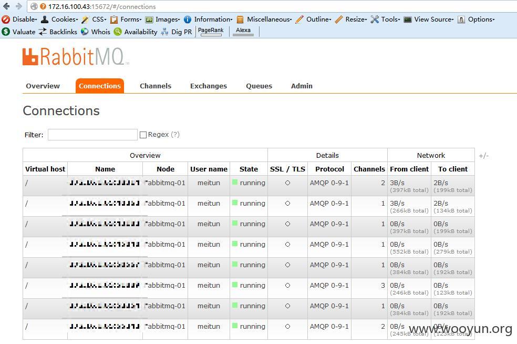This screenshot has height=344, width=517.
Task: Click the Alexa rank indicator
Action: tap(243, 31)
